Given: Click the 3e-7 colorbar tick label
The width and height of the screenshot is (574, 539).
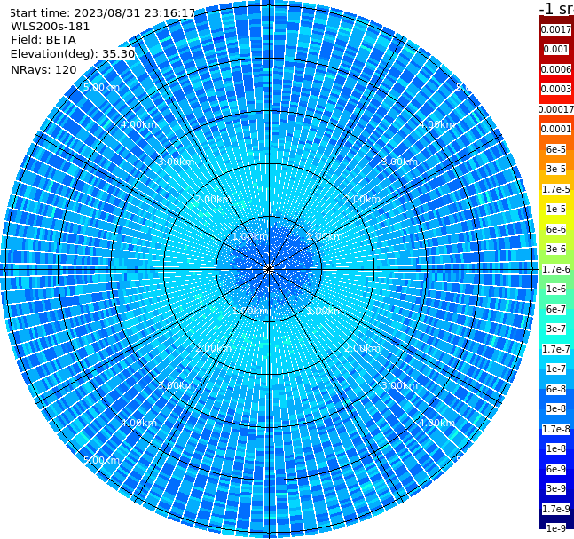Looking at the screenshot, I should 556,329.
